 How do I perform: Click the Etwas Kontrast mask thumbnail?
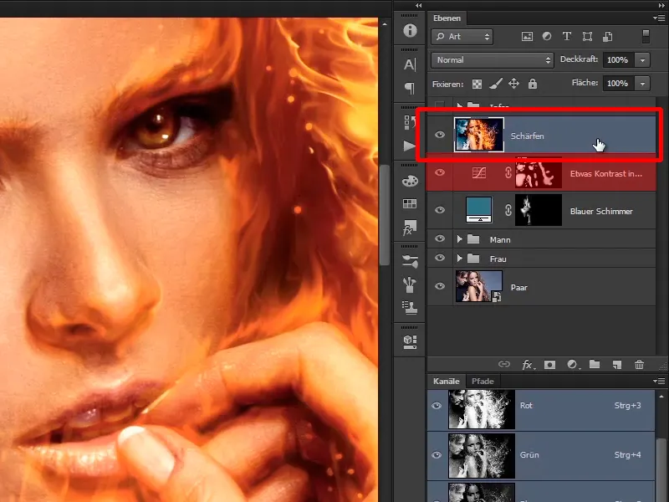539,172
